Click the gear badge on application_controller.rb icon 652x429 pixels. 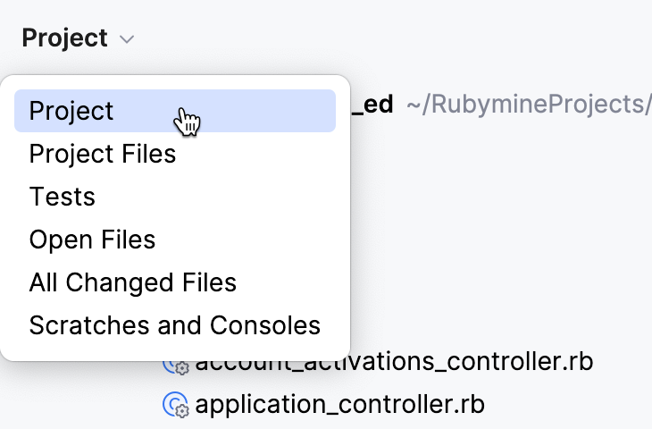pyautogui.click(x=181, y=410)
